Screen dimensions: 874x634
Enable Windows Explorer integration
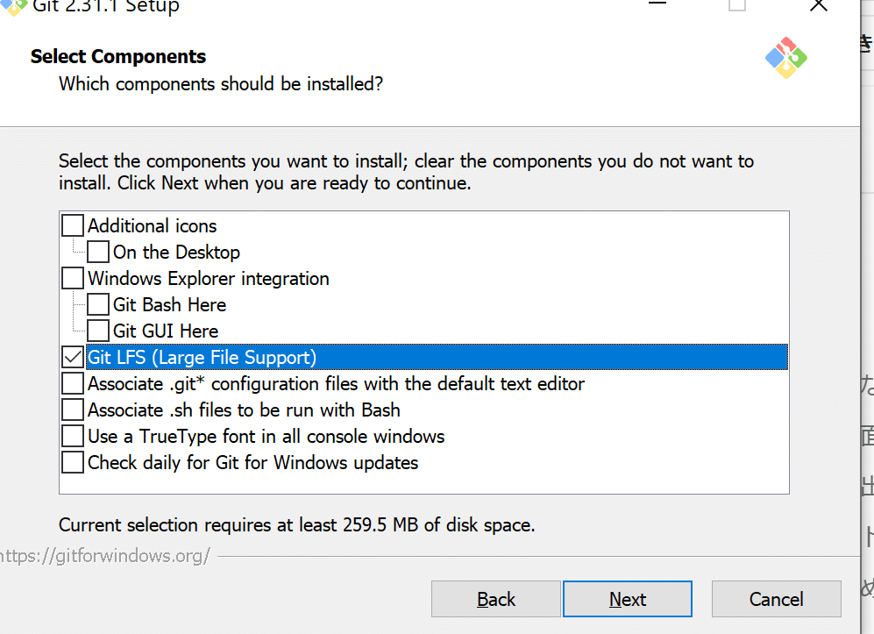point(73,278)
